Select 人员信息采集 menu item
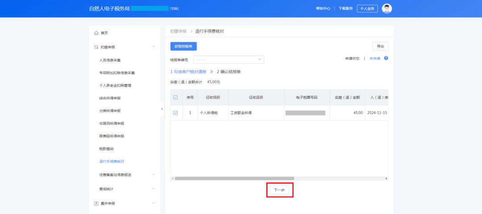Image resolution: width=482 pixels, height=214 pixels. tap(110, 60)
